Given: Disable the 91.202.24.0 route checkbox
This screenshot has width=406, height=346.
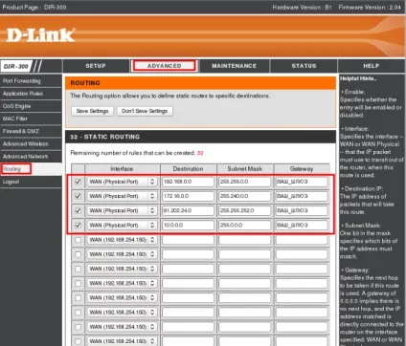Looking at the screenshot, I should click(78, 210).
